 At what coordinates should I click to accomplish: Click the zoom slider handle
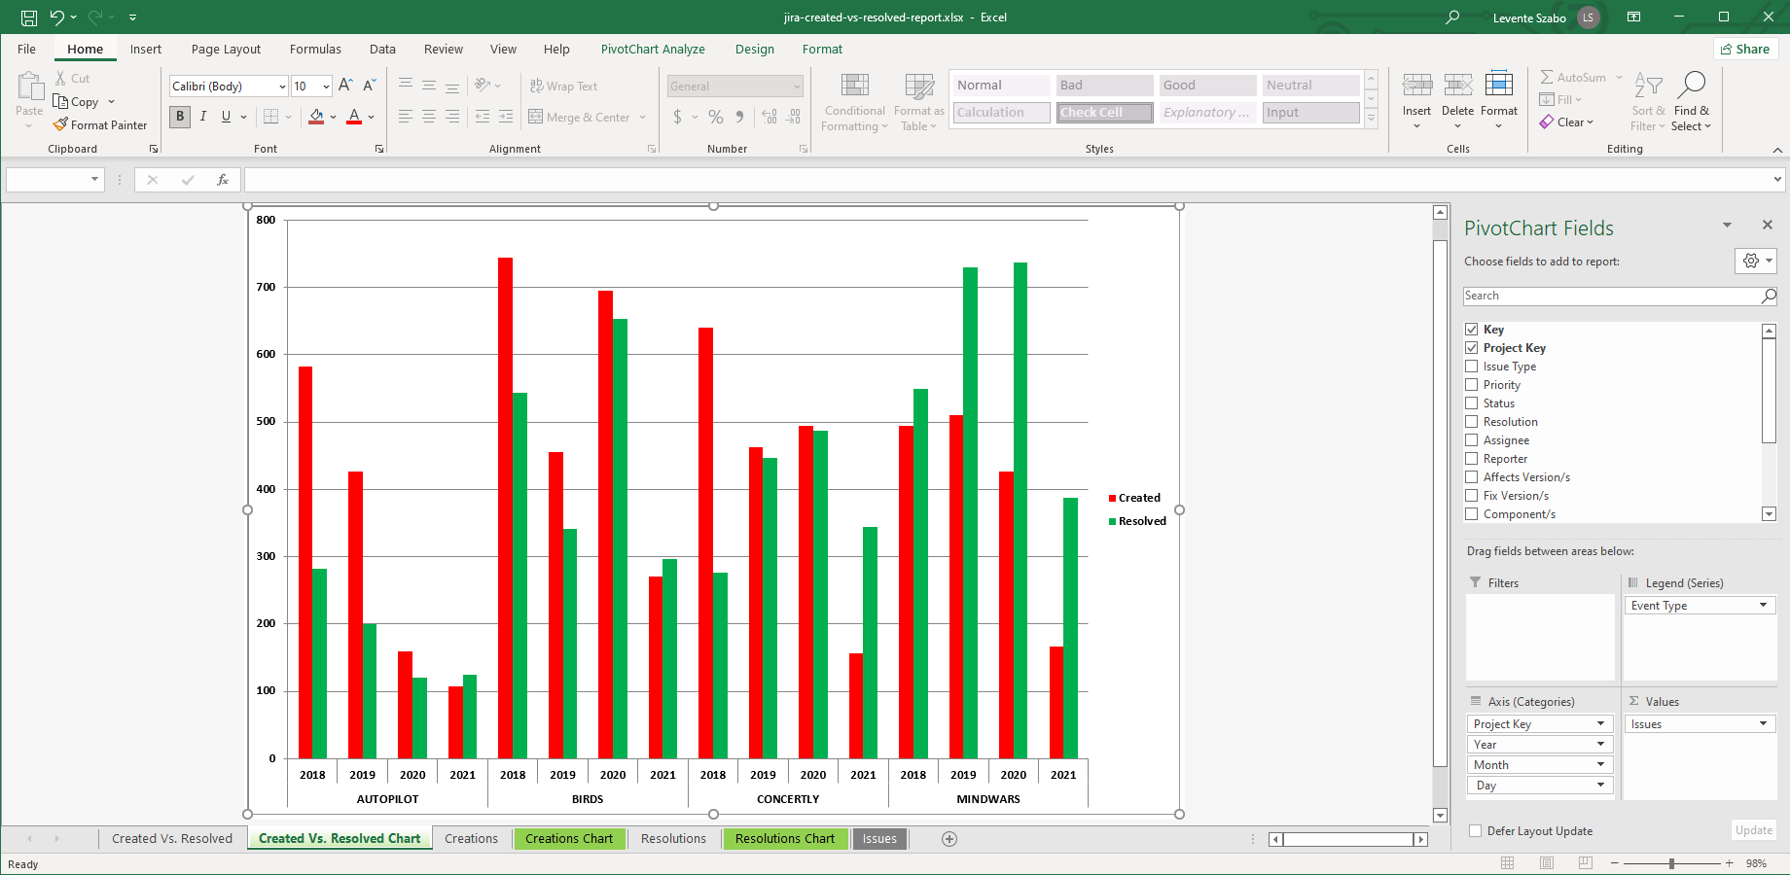(x=1671, y=863)
